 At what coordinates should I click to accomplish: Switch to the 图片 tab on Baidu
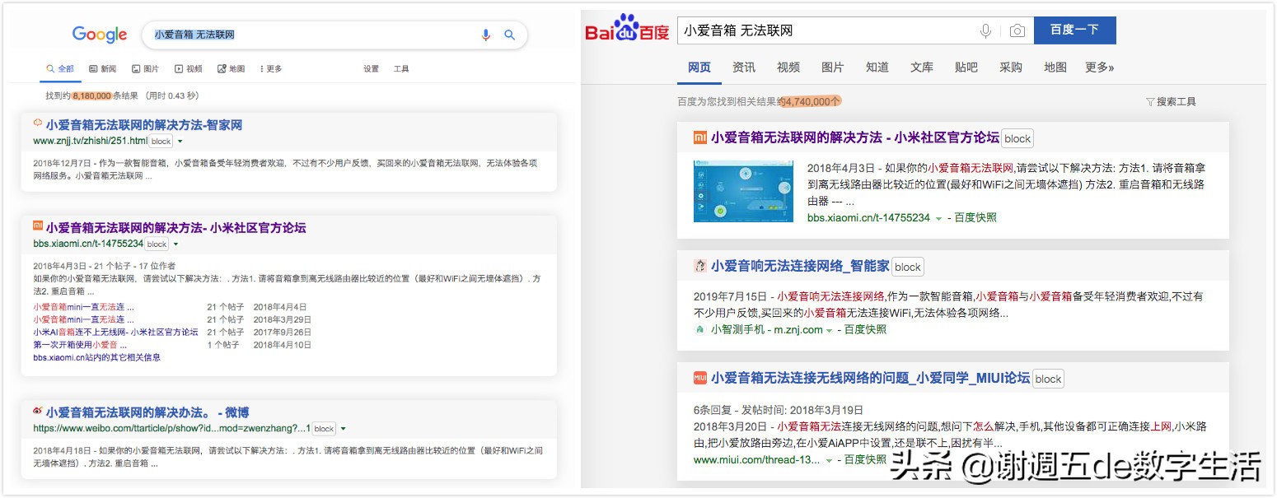click(x=832, y=67)
